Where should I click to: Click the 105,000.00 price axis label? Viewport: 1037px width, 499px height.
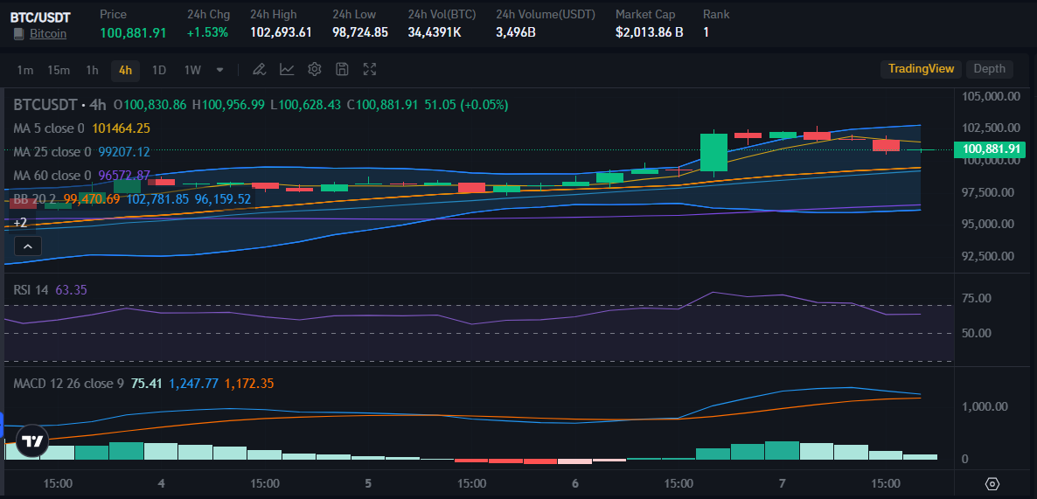coord(992,96)
